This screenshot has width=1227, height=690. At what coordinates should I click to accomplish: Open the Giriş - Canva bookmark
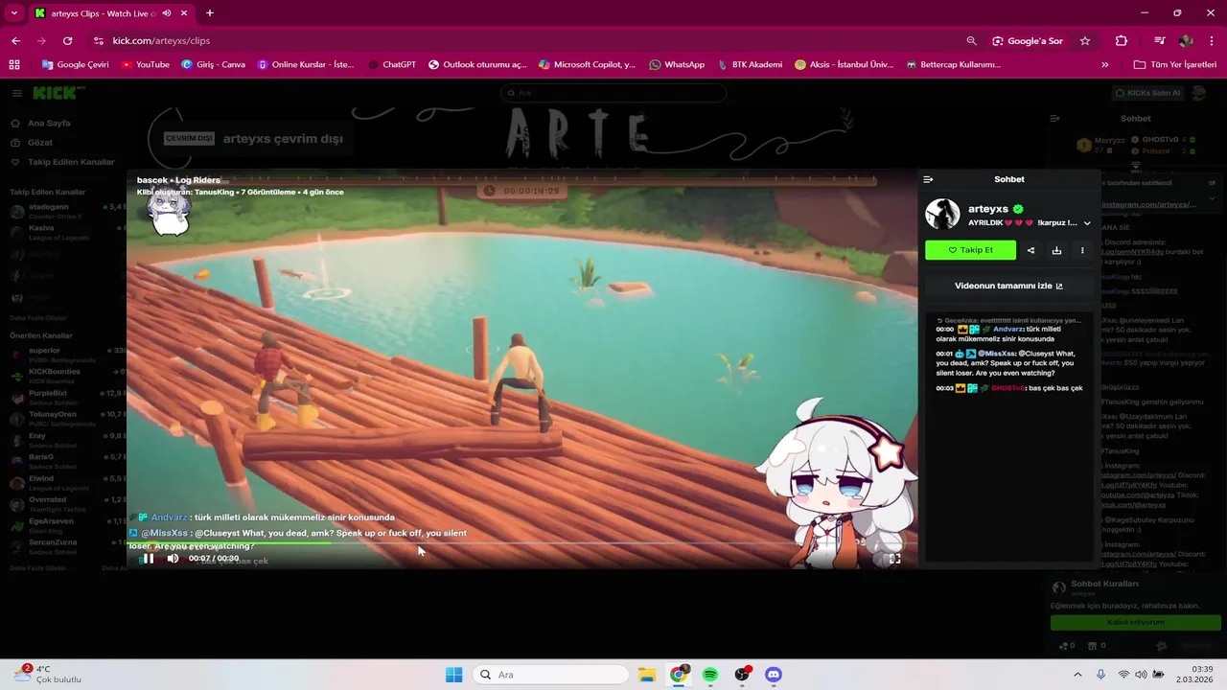click(x=213, y=64)
